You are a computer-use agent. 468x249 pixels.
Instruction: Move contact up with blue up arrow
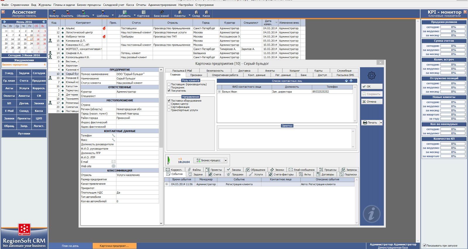pos(346,81)
